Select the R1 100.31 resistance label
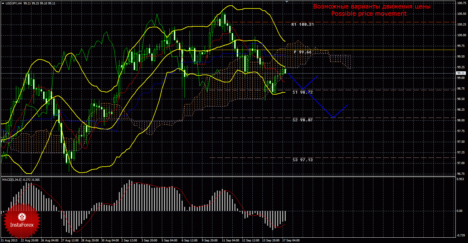468x243 pixels. pos(302,24)
